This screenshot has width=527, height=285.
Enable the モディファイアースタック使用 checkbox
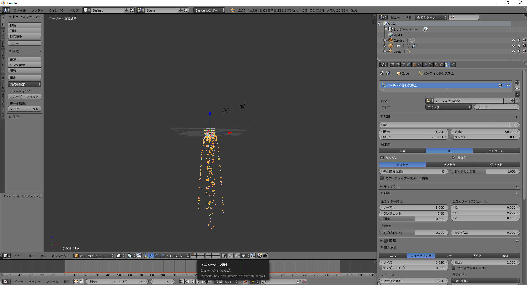click(382, 178)
